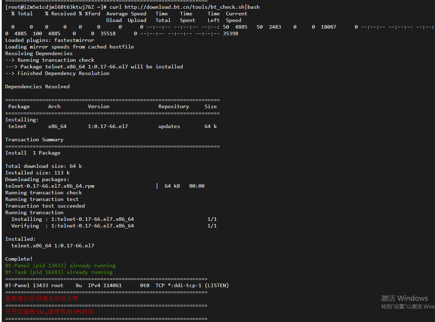This screenshot has height=322, width=435.
Task: Click 'Transaction test succeeded' line
Action: 45,206
